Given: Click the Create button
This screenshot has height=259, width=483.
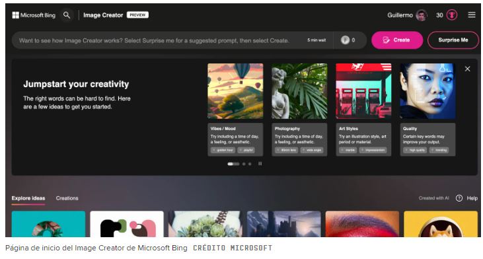Looking at the screenshot, I should pos(396,40).
